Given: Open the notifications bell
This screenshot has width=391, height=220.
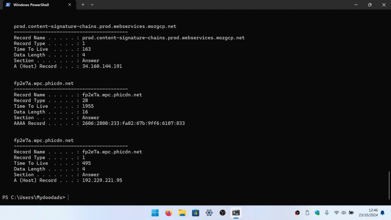Looking at the screenshot, I should coord(383,213).
